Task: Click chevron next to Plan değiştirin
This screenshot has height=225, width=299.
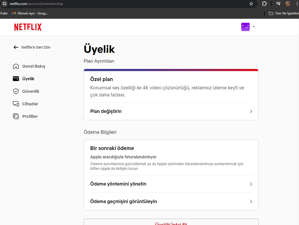Action: pyautogui.click(x=251, y=111)
